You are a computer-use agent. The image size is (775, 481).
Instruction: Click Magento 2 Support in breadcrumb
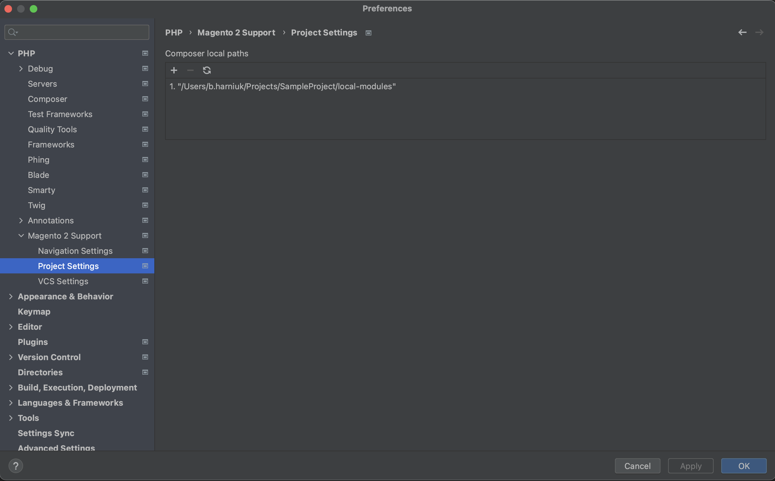click(x=236, y=33)
